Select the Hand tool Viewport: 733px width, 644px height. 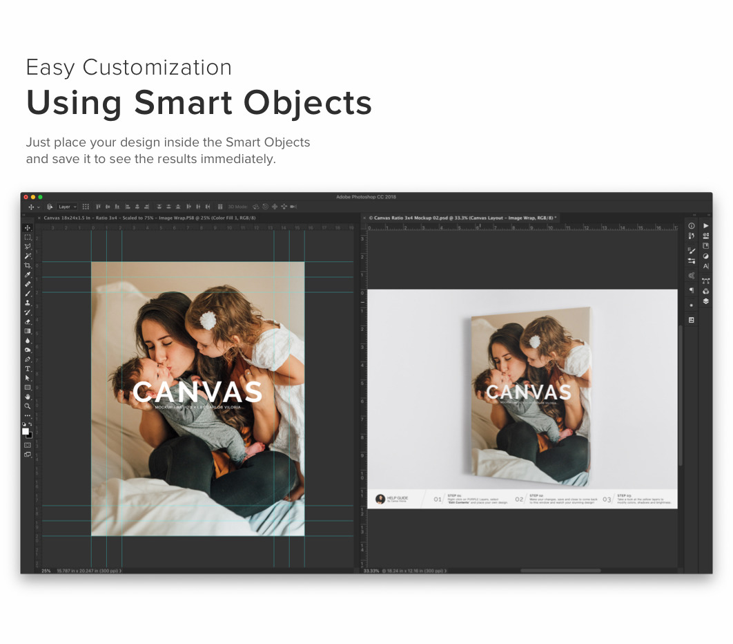click(28, 397)
